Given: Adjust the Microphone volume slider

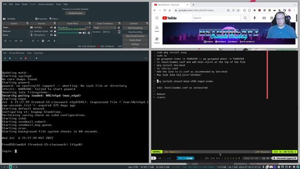Looking at the screenshot, I should 70,33.
